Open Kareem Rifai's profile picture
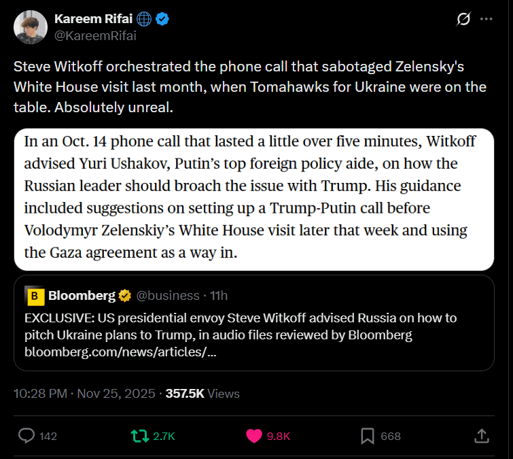Image resolution: width=513 pixels, height=459 pixels. pyautogui.click(x=29, y=27)
